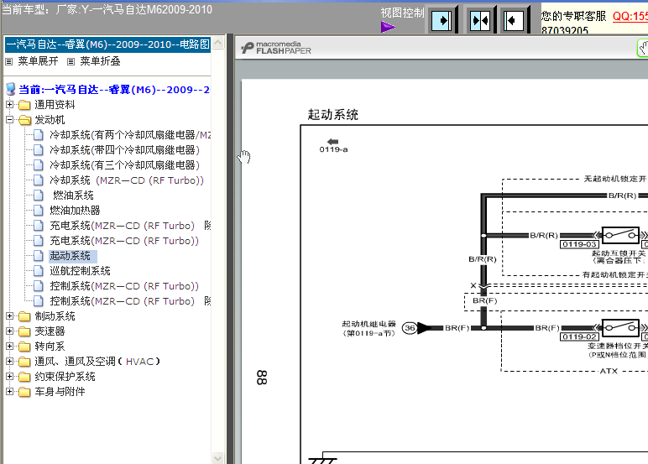This screenshot has height=464, width=648.
Task: Expand the 变速器 tree node
Action: (9, 331)
